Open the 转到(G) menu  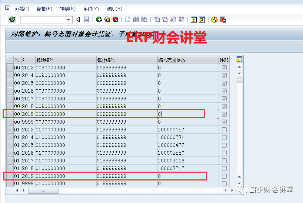coord(67,9)
